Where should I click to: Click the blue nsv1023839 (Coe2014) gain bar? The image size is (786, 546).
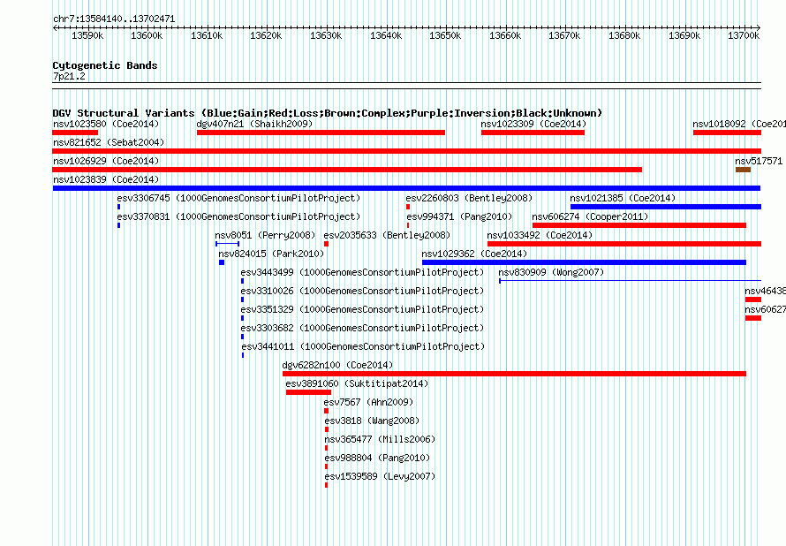tap(406, 188)
